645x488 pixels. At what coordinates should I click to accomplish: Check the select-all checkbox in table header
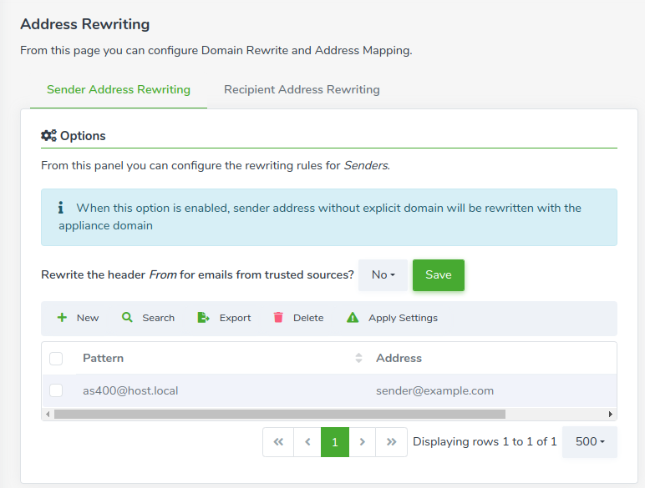56,358
